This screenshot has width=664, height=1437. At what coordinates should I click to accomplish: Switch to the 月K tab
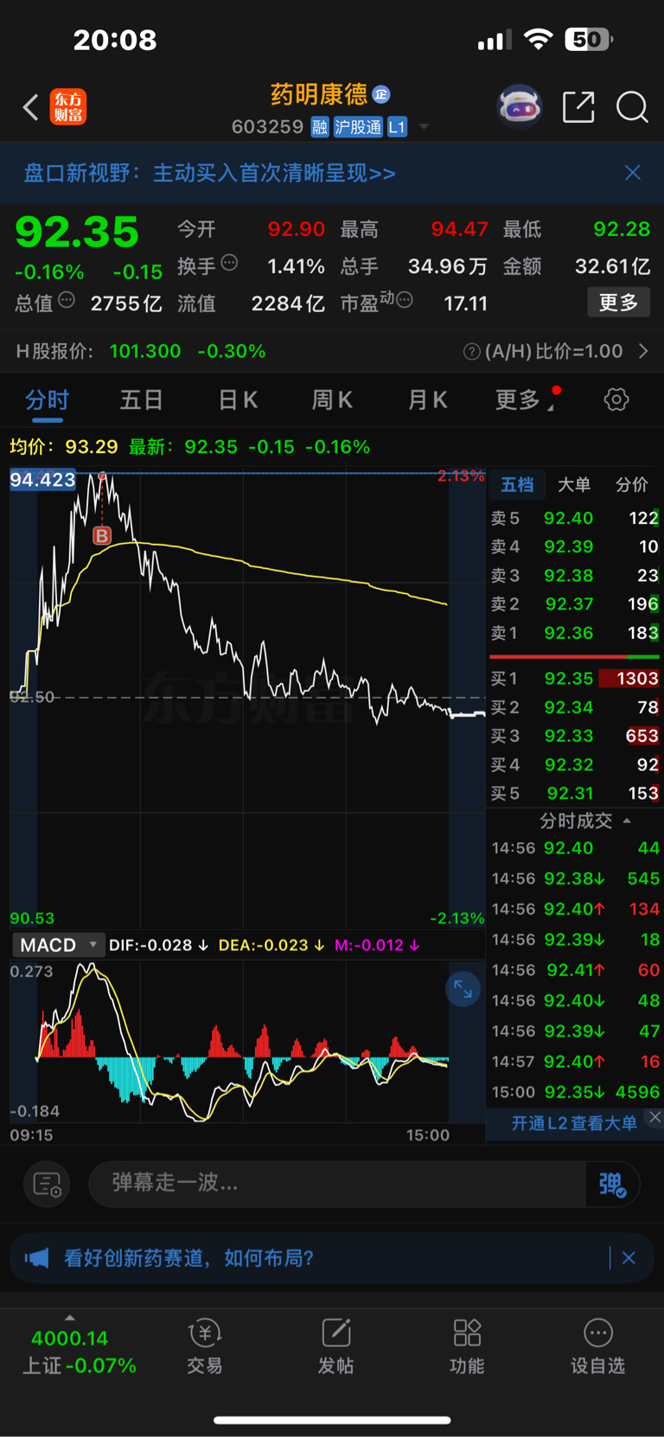click(427, 399)
